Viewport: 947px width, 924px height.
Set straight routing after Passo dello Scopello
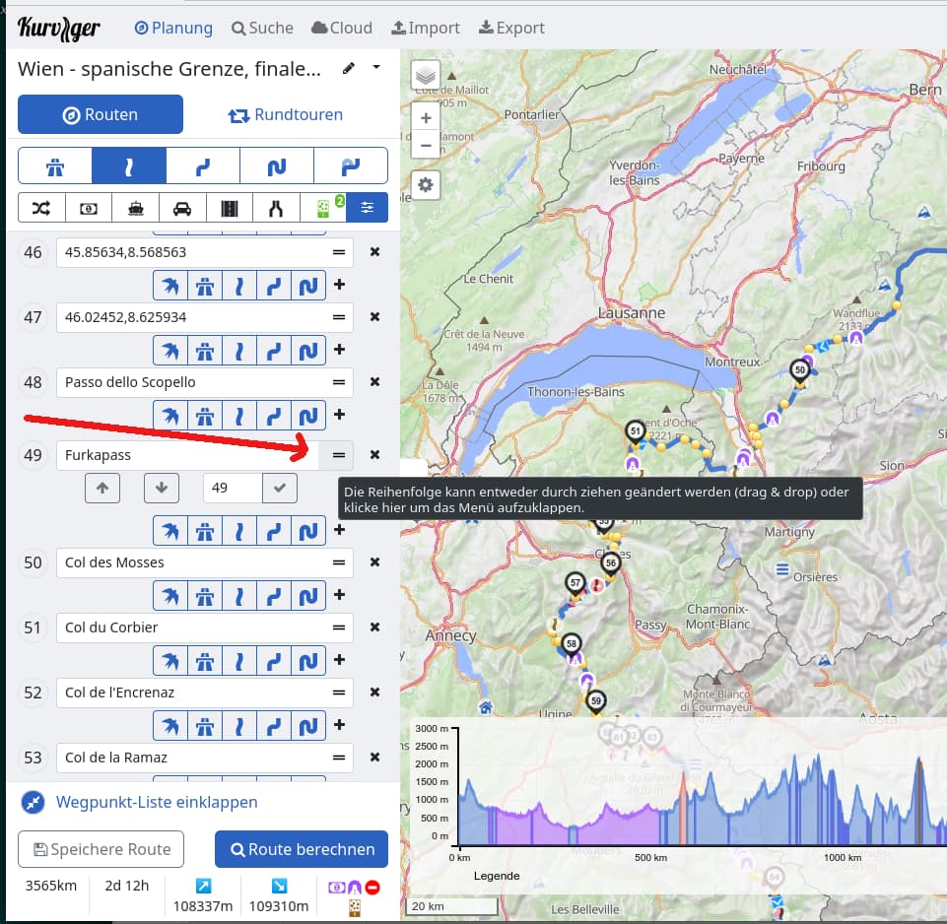coord(239,416)
